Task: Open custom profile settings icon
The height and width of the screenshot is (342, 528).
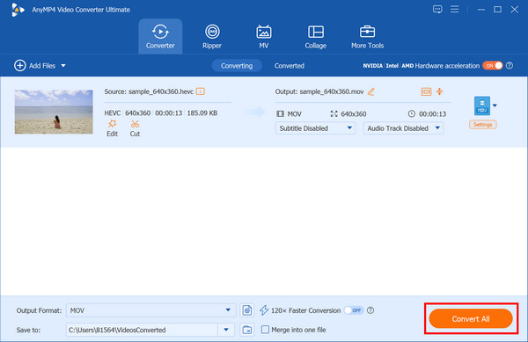Action: point(247,310)
